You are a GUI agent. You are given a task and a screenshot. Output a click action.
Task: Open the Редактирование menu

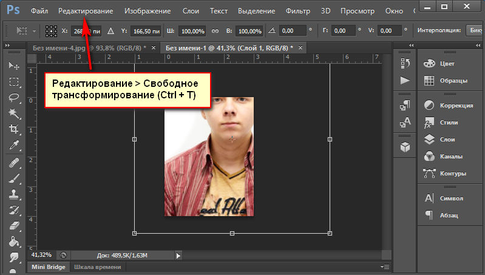coord(86,11)
